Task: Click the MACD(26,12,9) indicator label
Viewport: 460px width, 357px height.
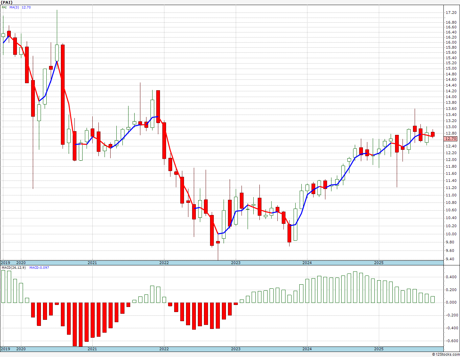Action: point(14,268)
